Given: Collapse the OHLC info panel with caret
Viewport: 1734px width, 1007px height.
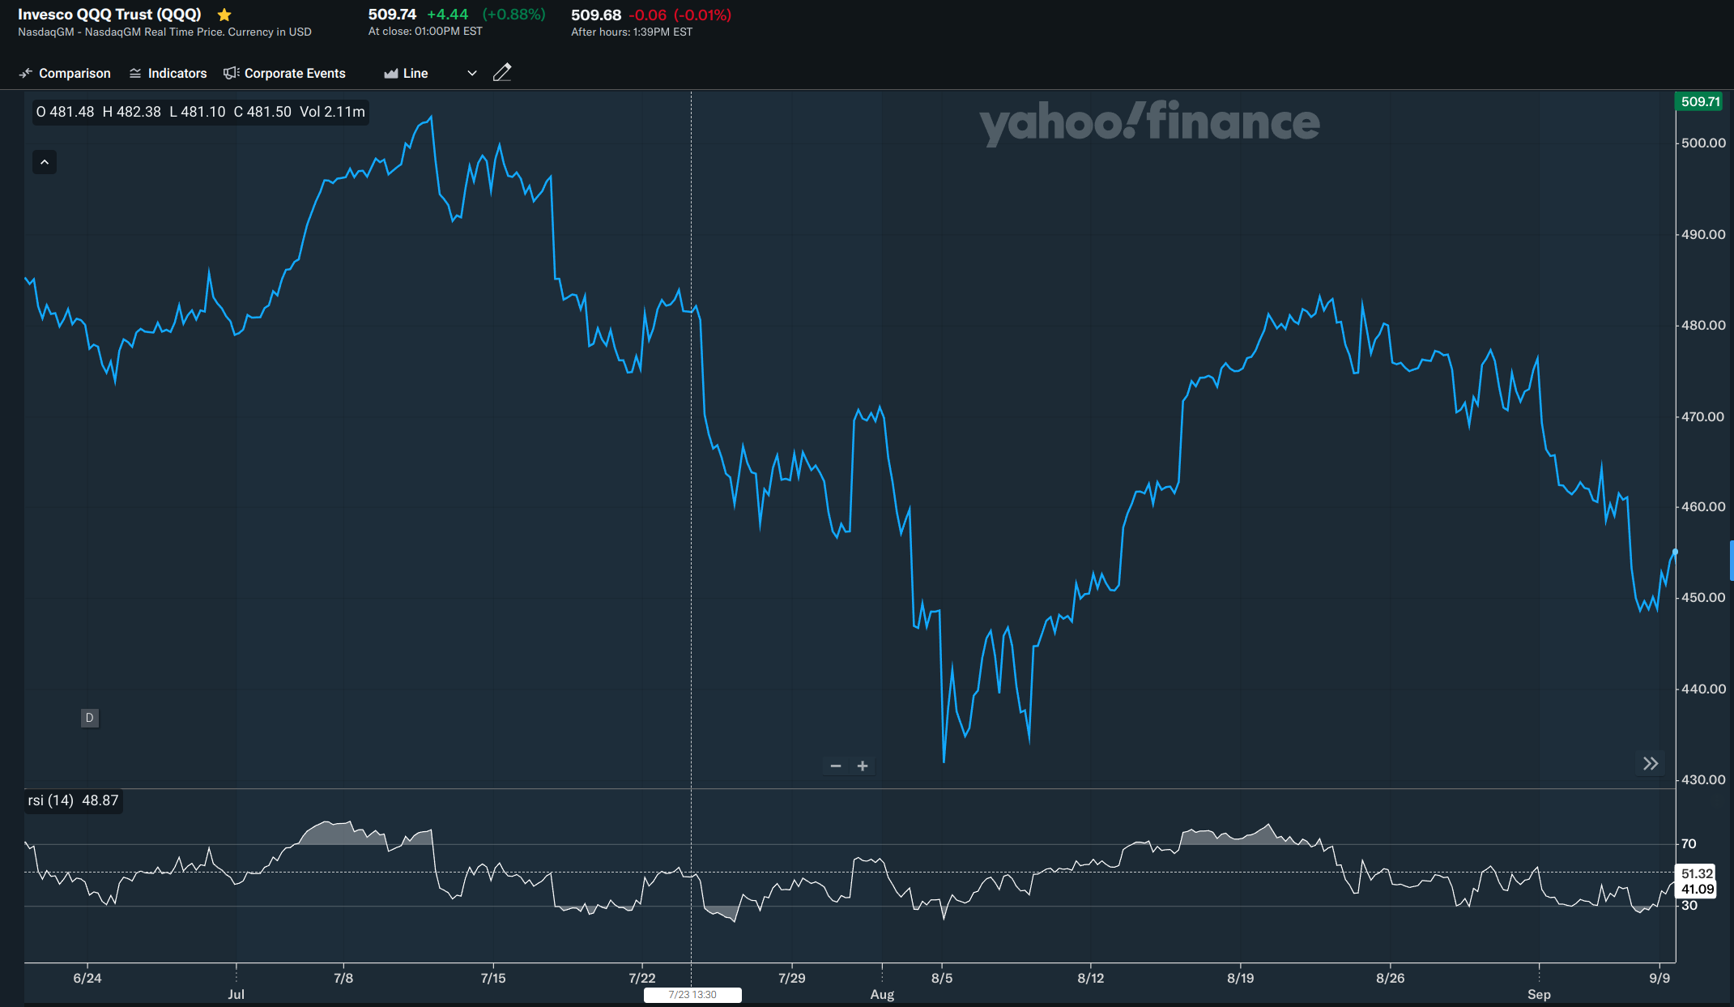Looking at the screenshot, I should tap(45, 162).
